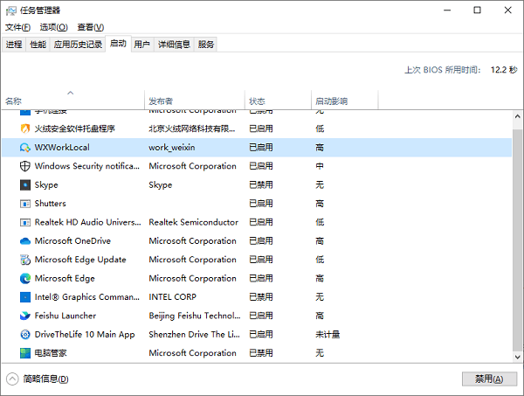Click the WXWorkLocal app icon
Screen dimensions: 524x396
25,148
